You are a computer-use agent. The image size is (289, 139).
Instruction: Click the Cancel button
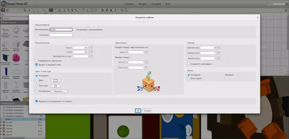tap(147, 111)
